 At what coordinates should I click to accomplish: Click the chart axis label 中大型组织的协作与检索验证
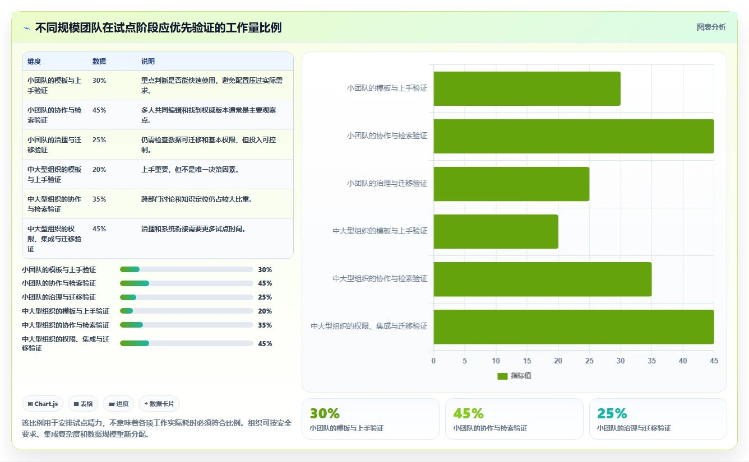point(380,278)
